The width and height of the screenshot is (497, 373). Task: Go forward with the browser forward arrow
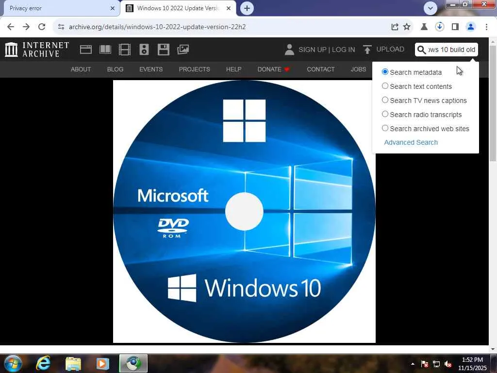[26, 27]
